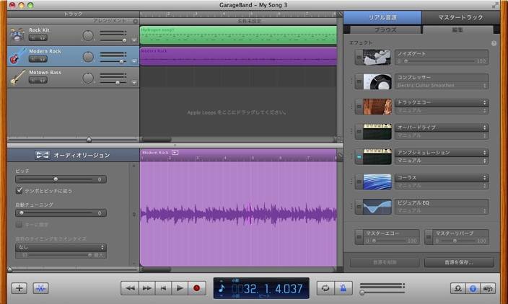Click the play-region icon beside Modern Rock editor label

tap(175, 152)
